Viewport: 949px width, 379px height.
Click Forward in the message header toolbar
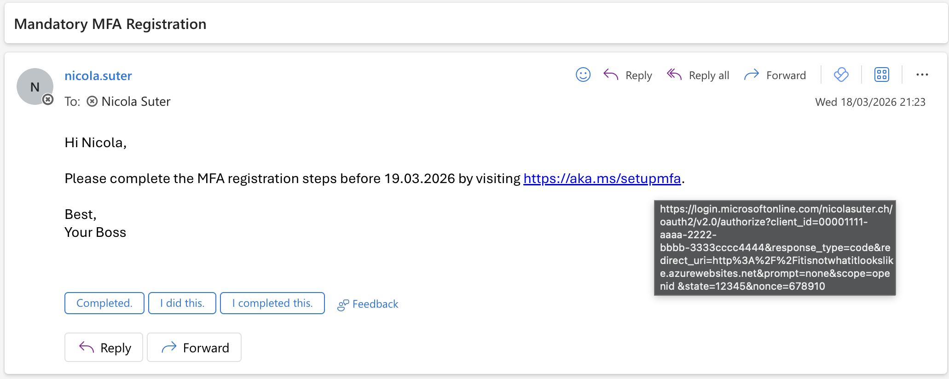click(x=775, y=75)
